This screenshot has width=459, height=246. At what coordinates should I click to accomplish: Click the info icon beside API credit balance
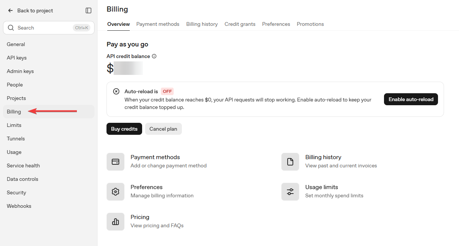[154, 56]
